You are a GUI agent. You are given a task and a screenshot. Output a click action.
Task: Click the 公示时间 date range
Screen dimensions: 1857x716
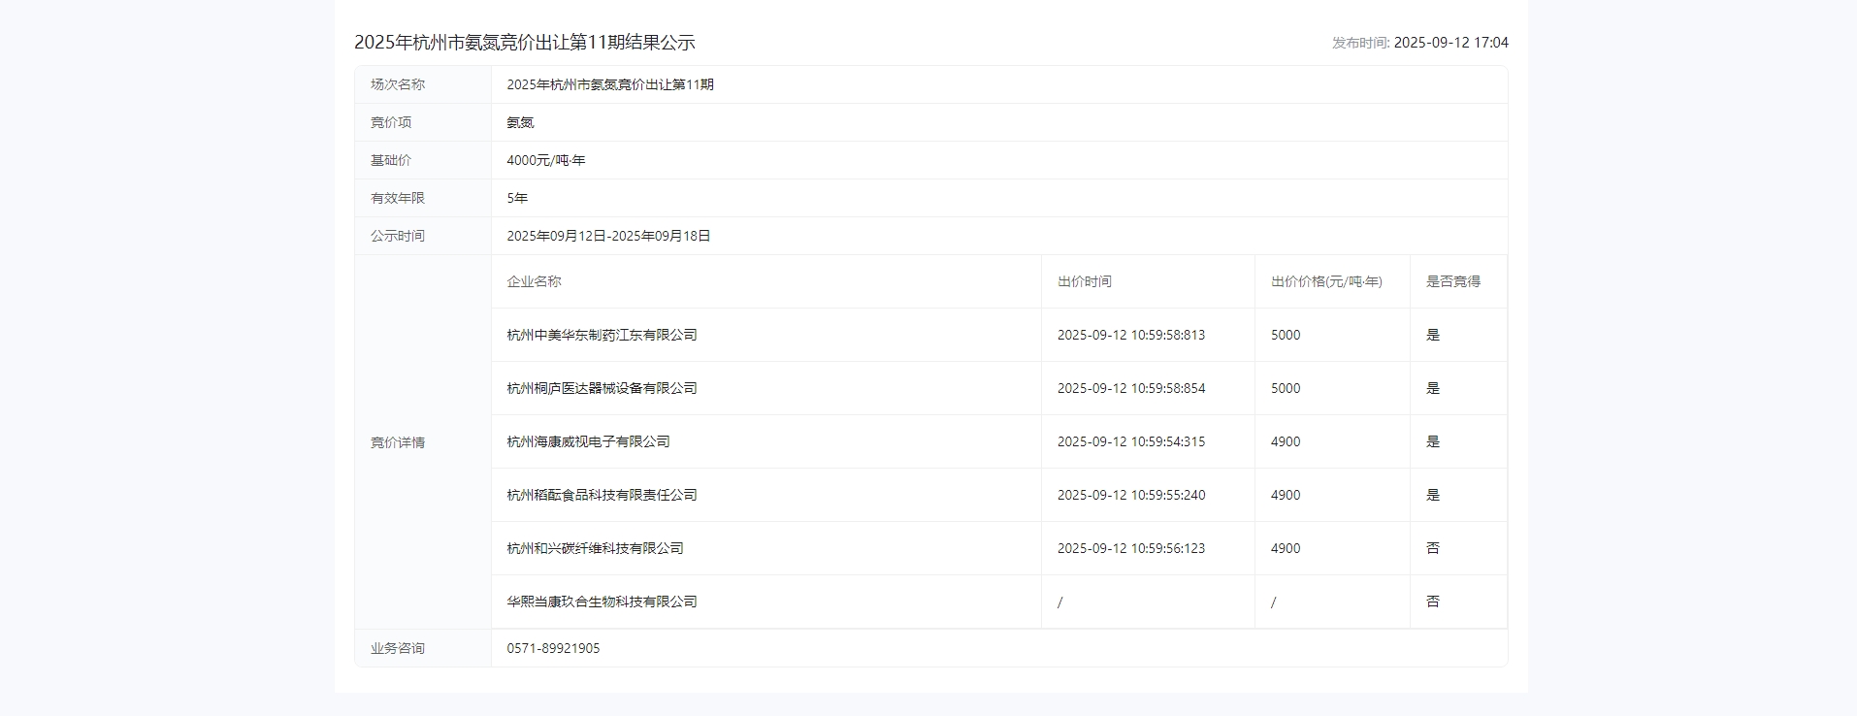point(608,236)
